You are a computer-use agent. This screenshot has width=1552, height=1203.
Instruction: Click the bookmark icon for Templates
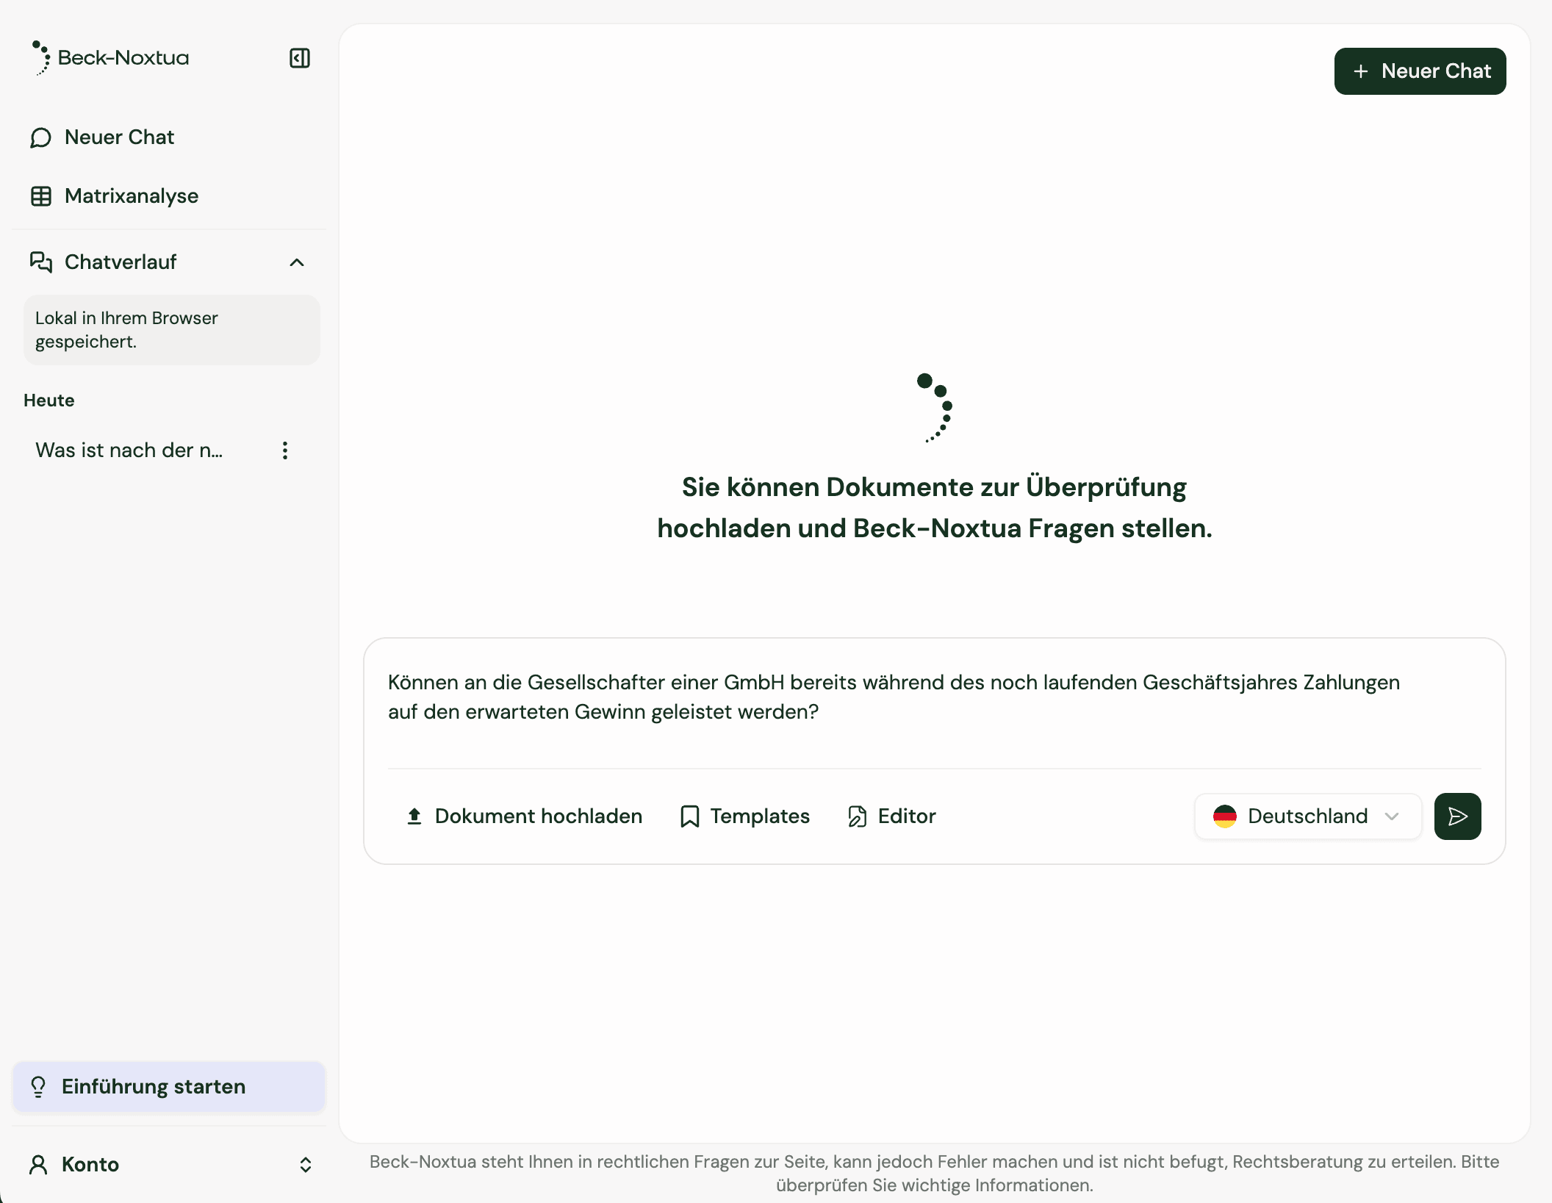coord(689,816)
